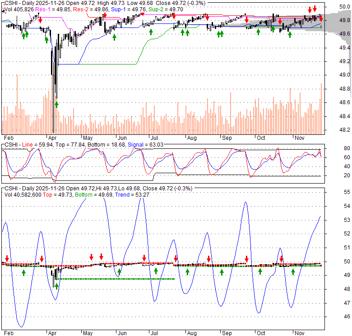Click the first red arrow in February in the trend panel

pos(7,258)
